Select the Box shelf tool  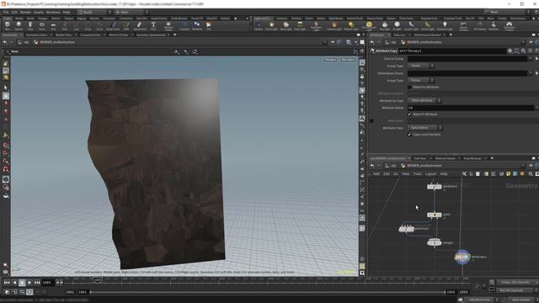tap(8, 26)
